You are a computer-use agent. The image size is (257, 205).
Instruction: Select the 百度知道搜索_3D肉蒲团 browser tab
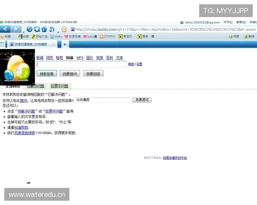(x=32, y=44)
